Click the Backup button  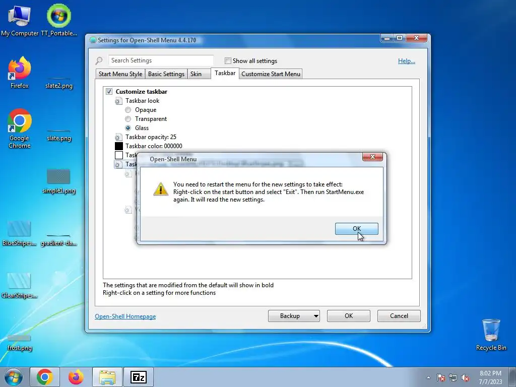(290, 316)
